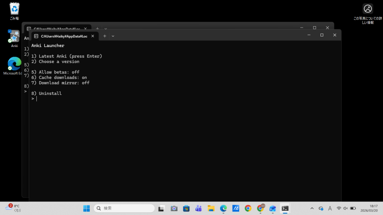
Task: Open the Camera app taskbar icon
Action: (174, 208)
